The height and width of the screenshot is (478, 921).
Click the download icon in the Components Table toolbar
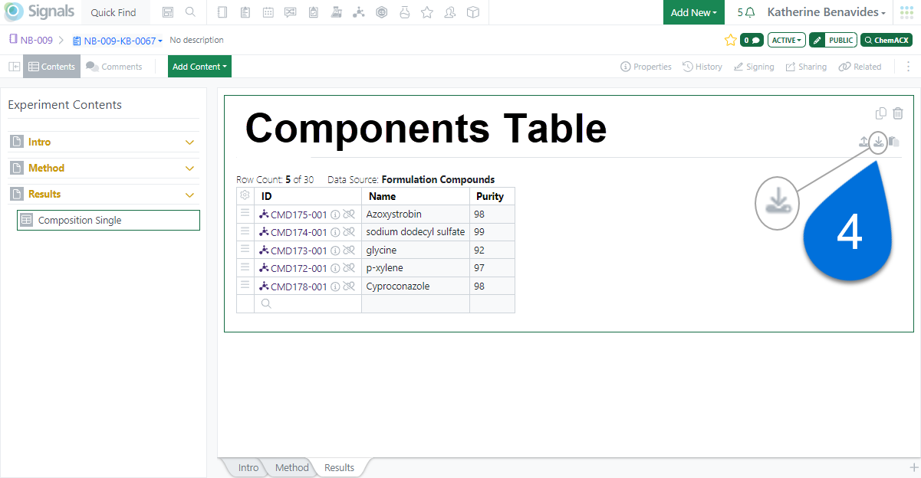(879, 142)
